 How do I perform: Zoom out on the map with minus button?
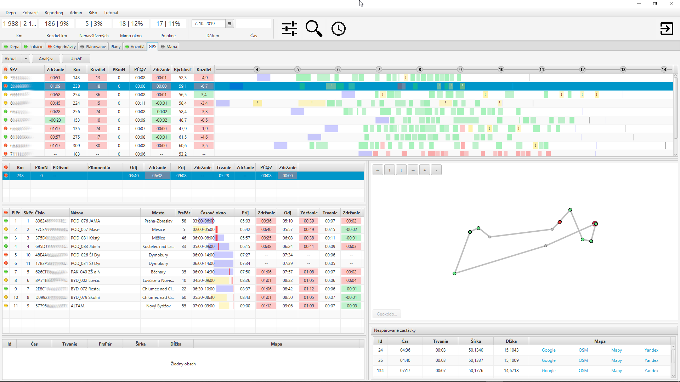click(x=436, y=170)
